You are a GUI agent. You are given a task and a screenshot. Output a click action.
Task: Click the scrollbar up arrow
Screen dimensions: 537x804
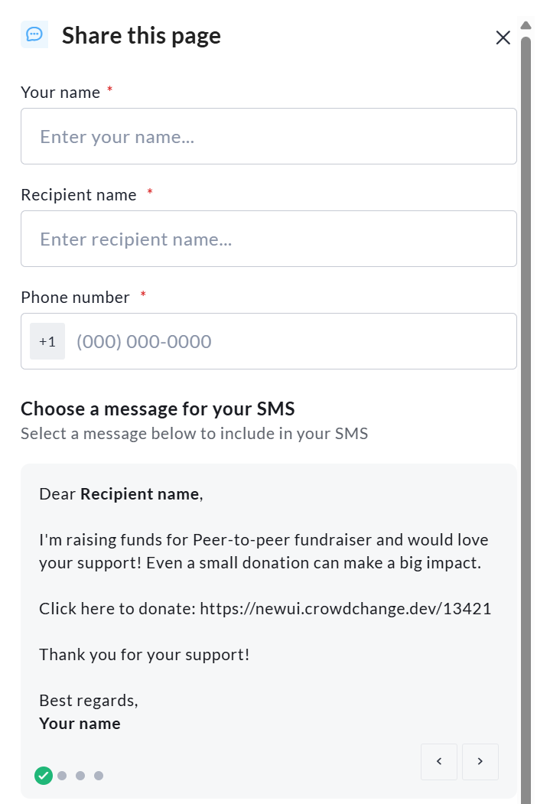point(526,25)
